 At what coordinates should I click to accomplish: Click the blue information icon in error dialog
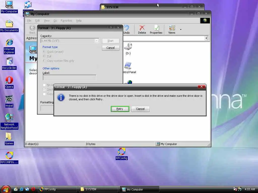pos(61,98)
